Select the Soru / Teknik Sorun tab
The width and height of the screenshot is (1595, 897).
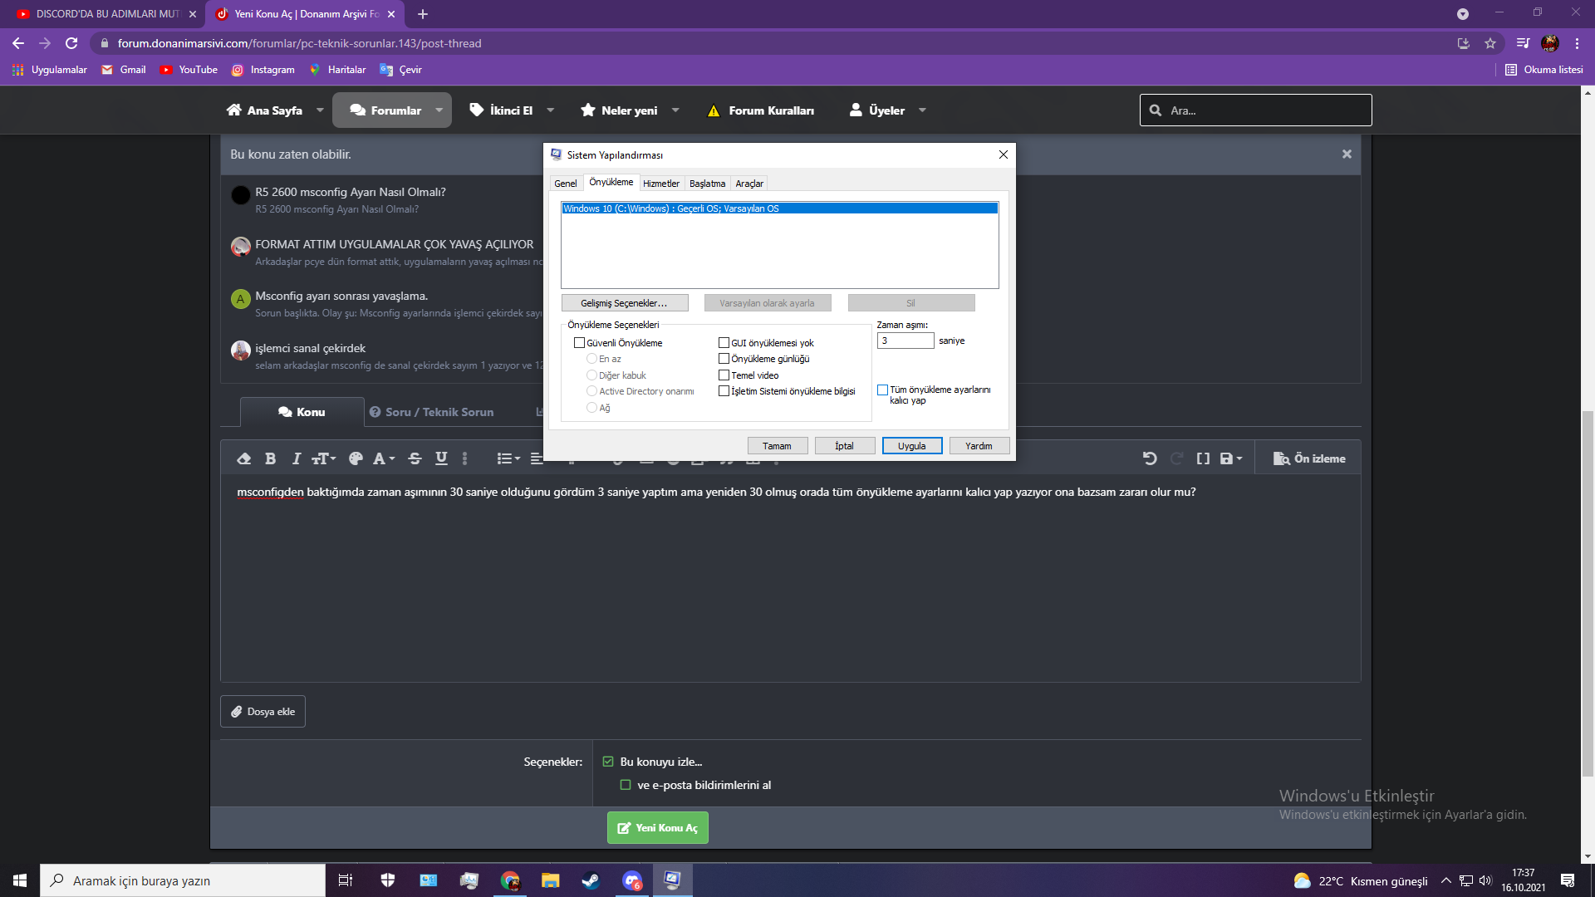click(x=431, y=412)
